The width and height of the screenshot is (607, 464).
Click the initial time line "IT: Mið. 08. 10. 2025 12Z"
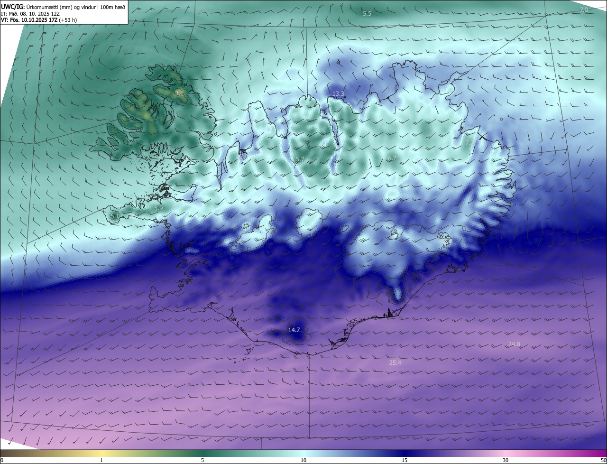click(30, 14)
